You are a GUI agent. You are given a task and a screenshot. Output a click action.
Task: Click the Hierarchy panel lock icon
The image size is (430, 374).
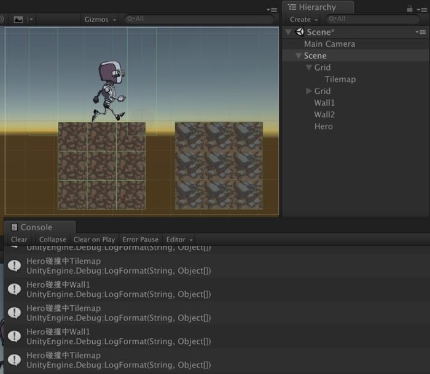coord(410,9)
